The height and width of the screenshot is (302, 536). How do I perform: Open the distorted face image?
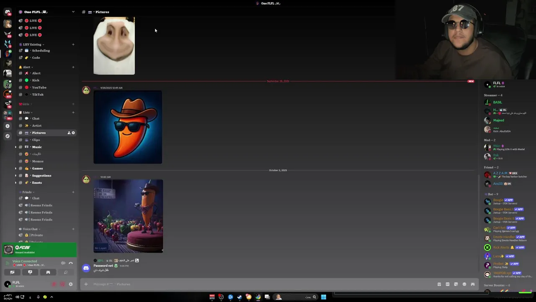click(114, 46)
